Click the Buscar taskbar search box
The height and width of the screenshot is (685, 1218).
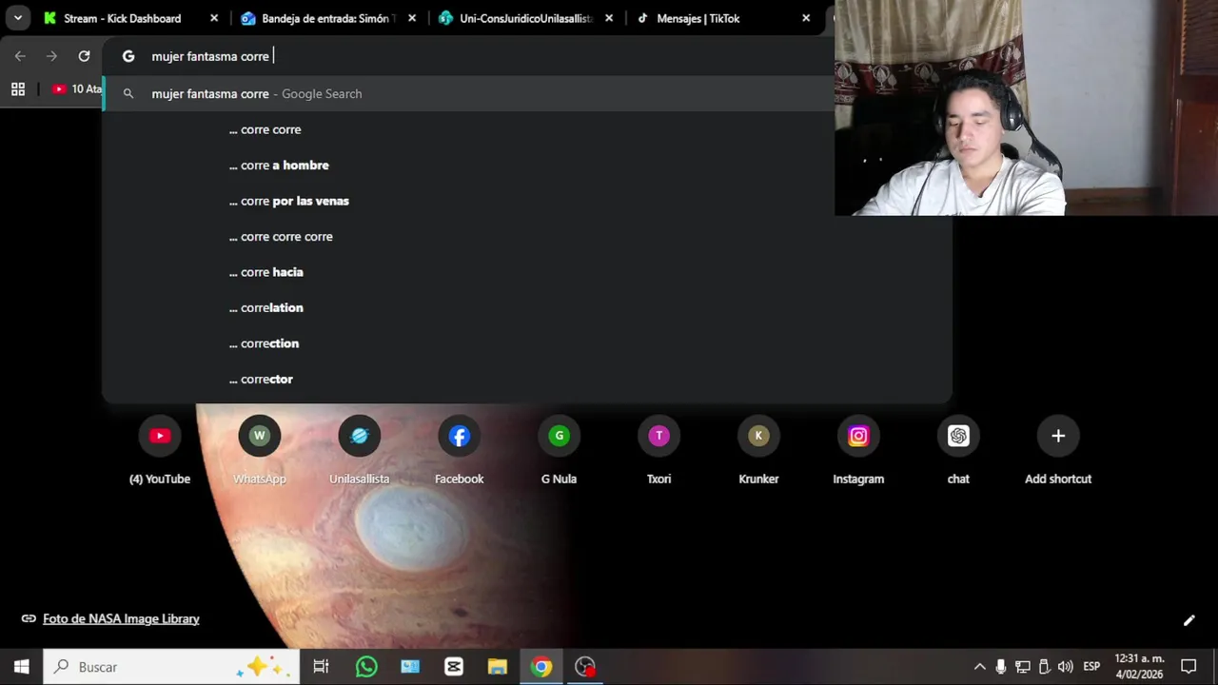tap(171, 667)
